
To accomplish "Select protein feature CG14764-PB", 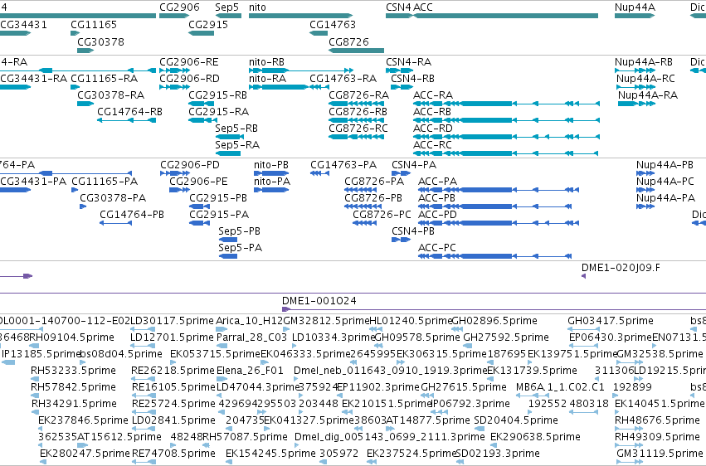I will (115, 223).
